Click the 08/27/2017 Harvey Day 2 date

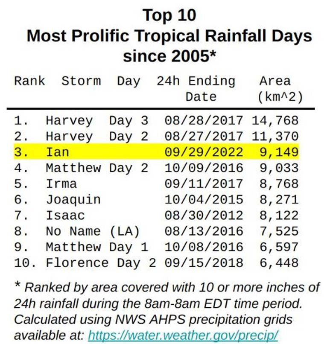tap(204, 136)
